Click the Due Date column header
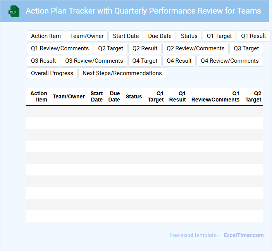Screen dimensions: 272x251 pos(114,96)
